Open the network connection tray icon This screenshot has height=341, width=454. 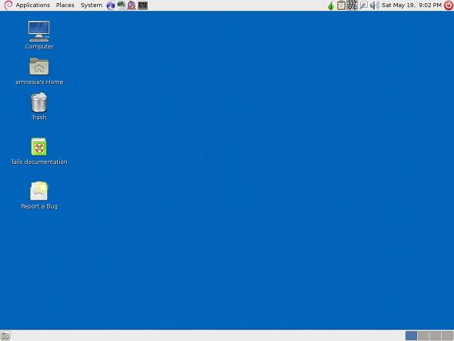[363, 5]
